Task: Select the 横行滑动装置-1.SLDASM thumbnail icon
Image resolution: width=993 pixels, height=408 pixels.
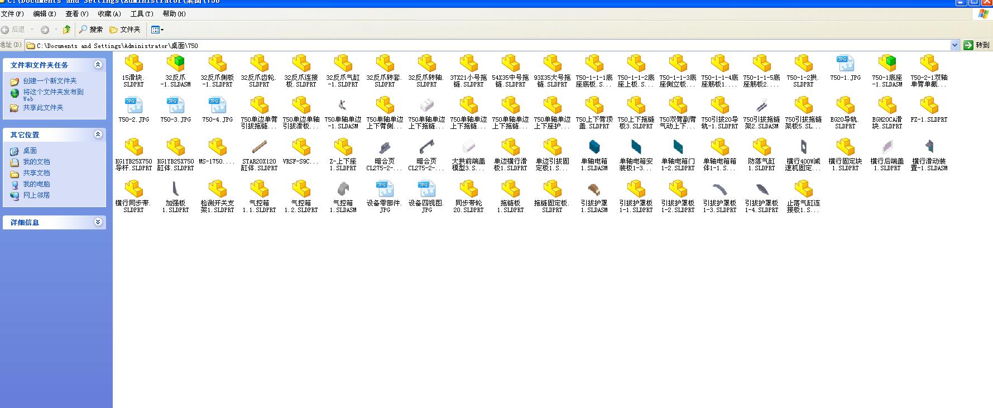Action: pyautogui.click(x=929, y=147)
